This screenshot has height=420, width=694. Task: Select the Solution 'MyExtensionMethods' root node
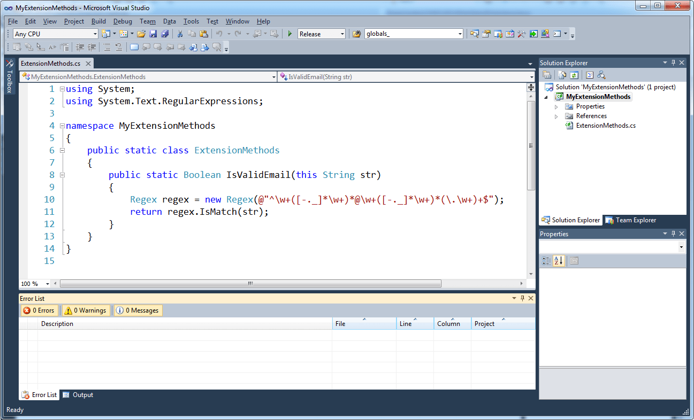611,87
